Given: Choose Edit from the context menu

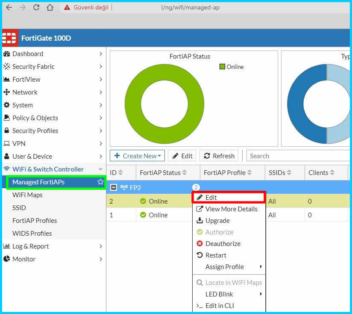Looking at the screenshot, I should (228, 197).
